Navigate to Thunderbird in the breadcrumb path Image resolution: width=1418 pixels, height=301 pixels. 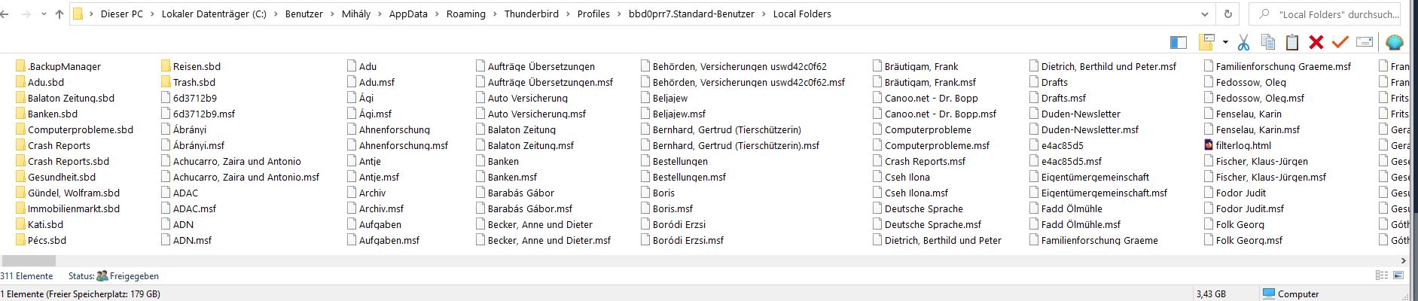tap(532, 14)
